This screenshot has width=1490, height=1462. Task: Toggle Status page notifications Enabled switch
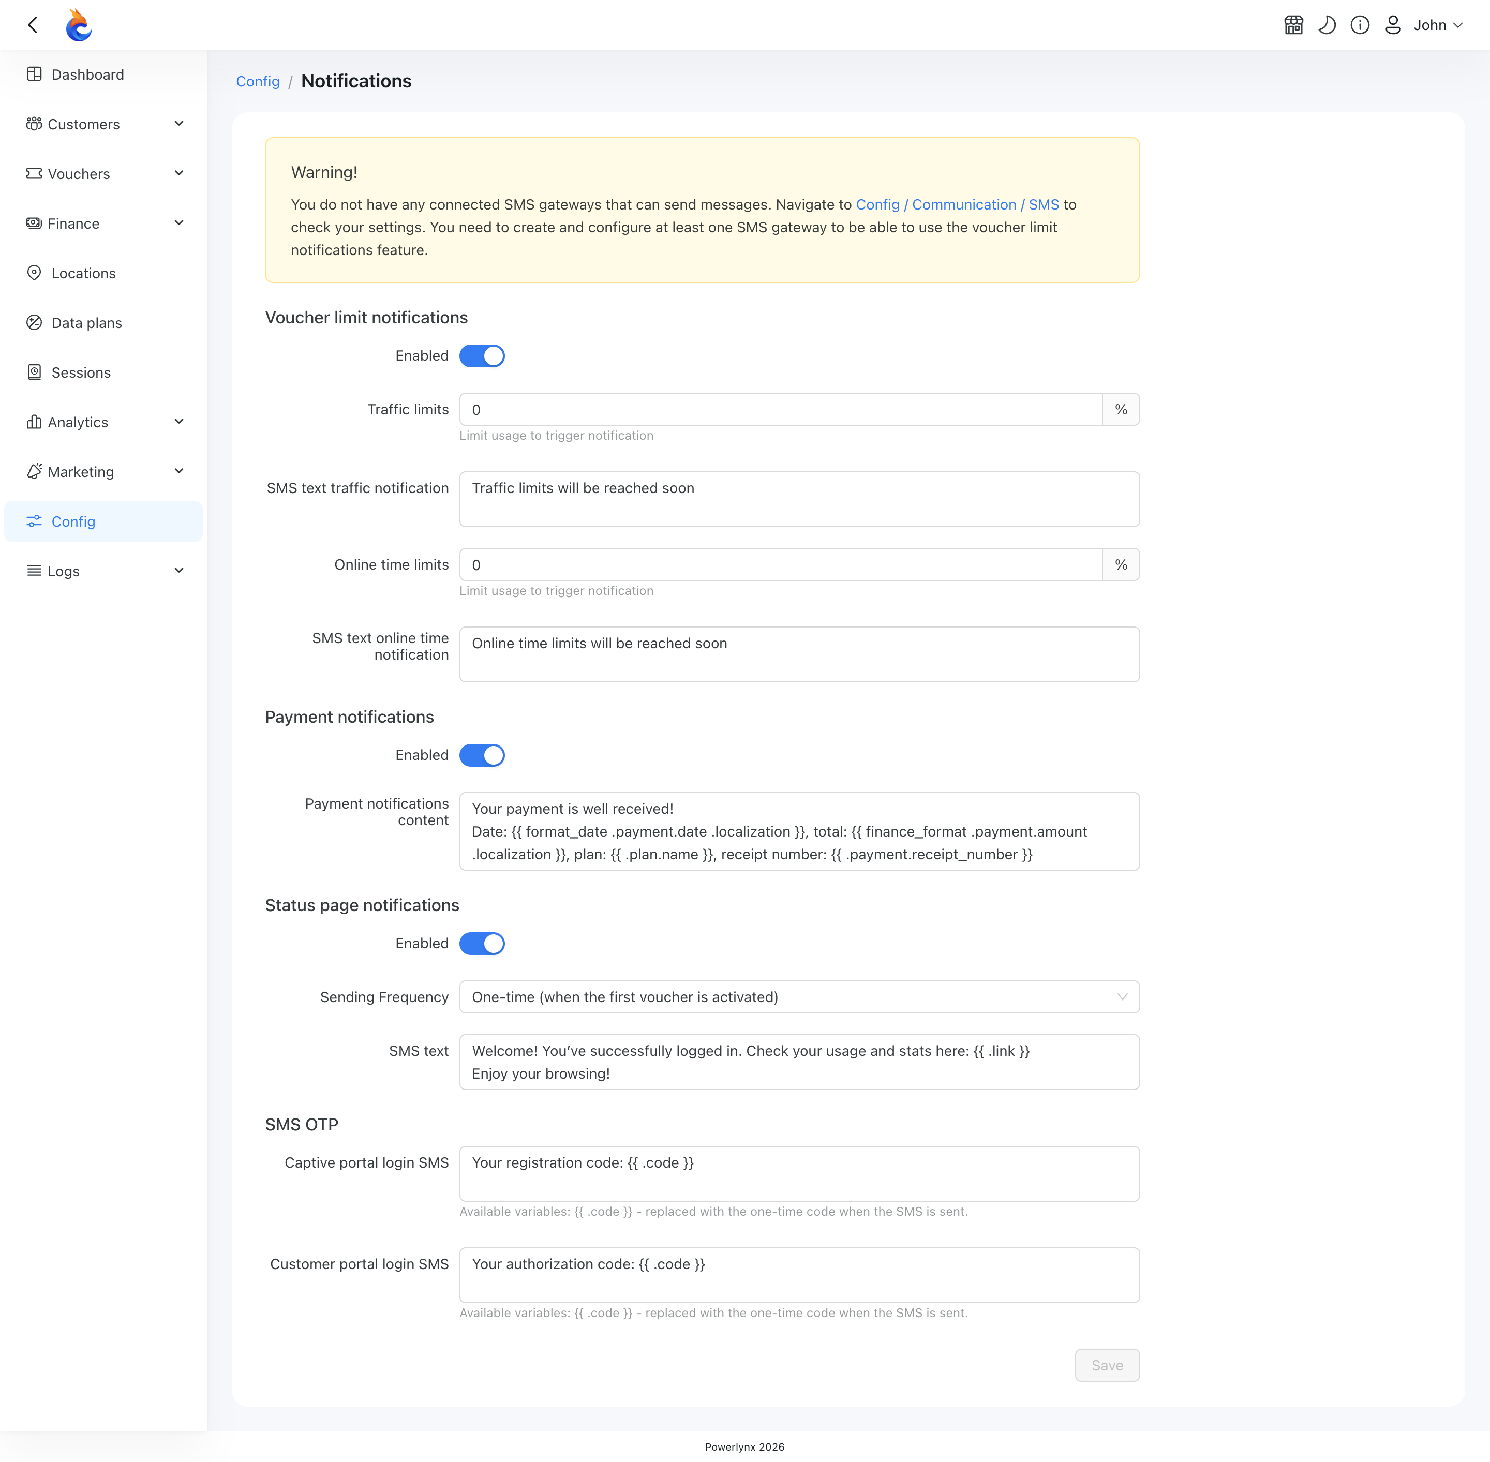482,944
